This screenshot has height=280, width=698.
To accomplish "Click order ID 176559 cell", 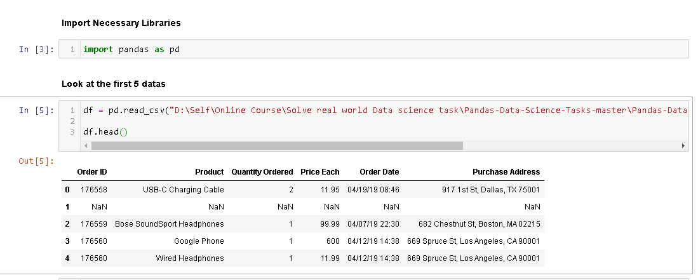I will pos(94,224).
